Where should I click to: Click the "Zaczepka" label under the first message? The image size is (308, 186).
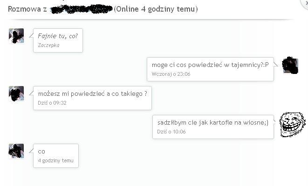point(48,45)
